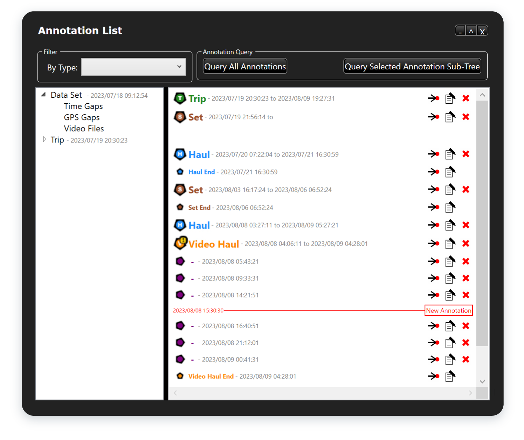The height and width of the screenshot is (440, 524).
Task: Click Query Selected Annotation Sub-Tree button
Action: click(412, 67)
